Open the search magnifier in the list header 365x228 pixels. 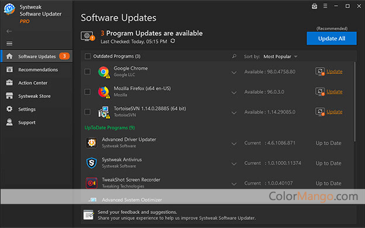234,56
